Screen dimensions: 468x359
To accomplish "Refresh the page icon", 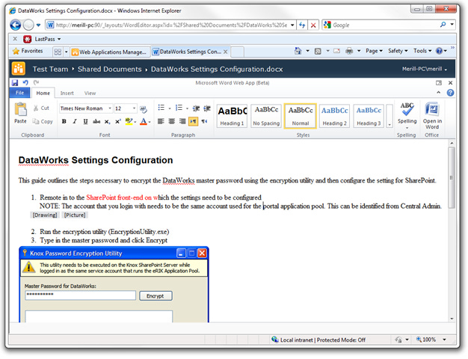I will pos(302,25).
